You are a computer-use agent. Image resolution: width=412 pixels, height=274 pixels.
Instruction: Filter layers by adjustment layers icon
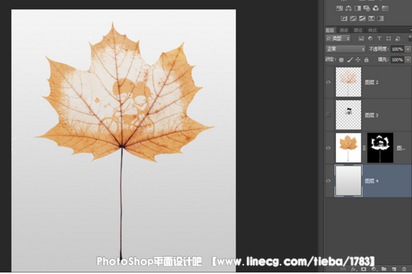click(370, 39)
